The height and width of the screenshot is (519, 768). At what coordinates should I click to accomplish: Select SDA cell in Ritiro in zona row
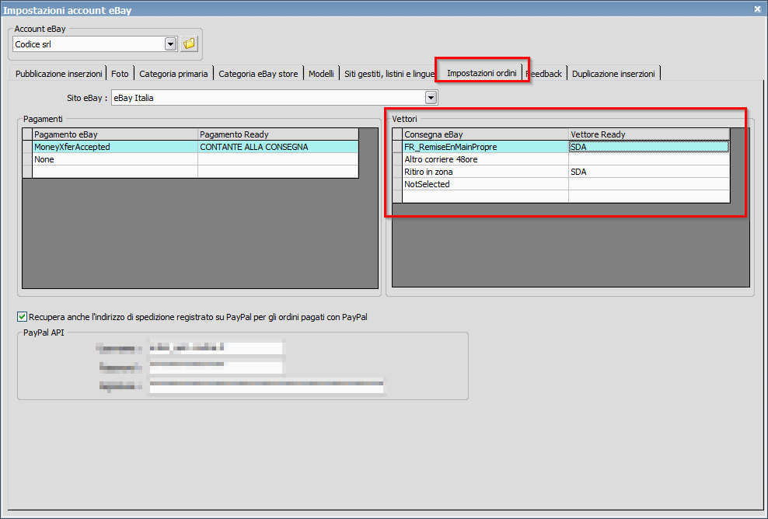click(x=649, y=172)
